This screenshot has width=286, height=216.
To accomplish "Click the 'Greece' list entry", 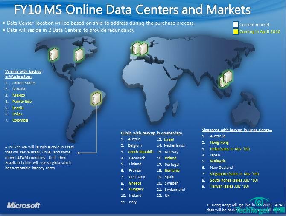I will 135,183.
